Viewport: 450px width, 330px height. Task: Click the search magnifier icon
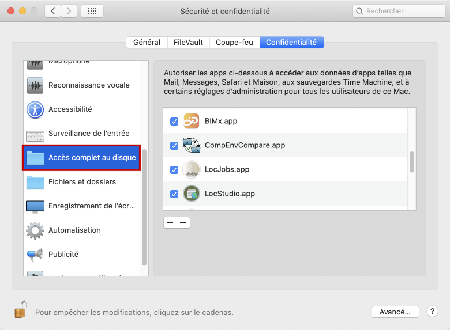pyautogui.click(x=359, y=11)
